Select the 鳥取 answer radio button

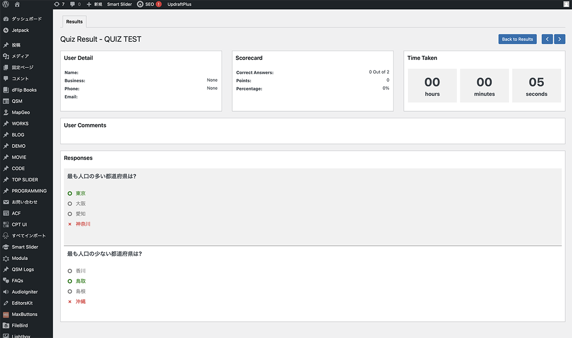click(x=70, y=281)
